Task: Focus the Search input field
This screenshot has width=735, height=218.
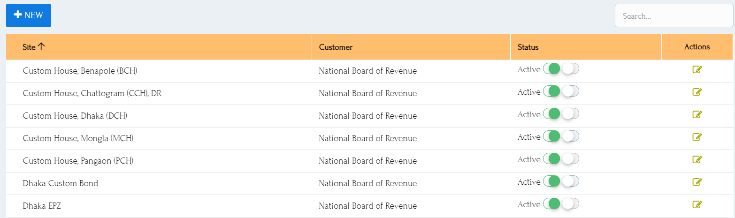Action: (674, 16)
